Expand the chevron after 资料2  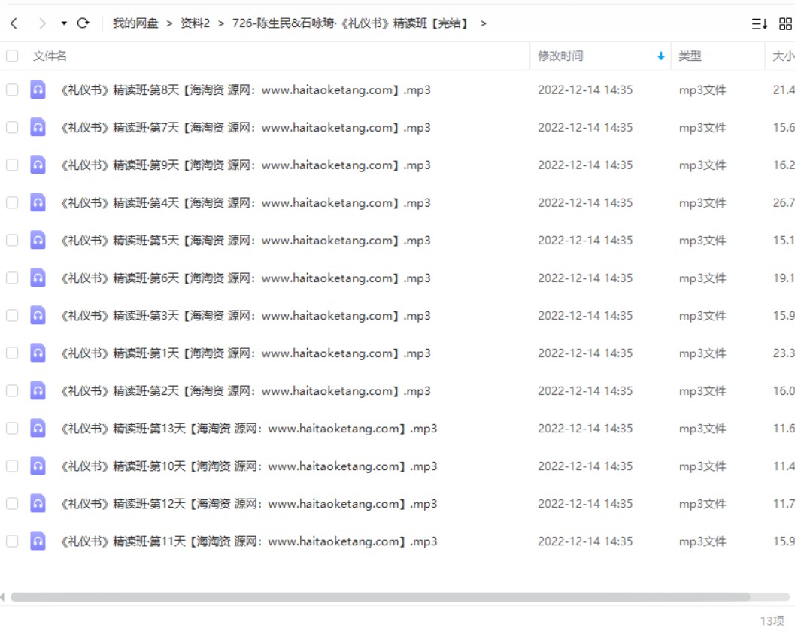pos(221,23)
